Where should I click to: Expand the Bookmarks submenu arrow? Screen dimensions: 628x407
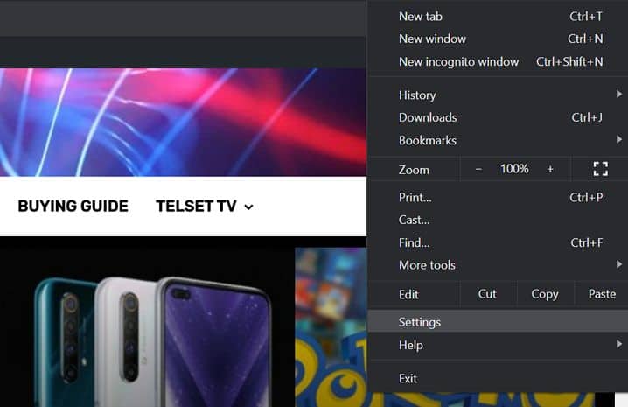(x=619, y=139)
